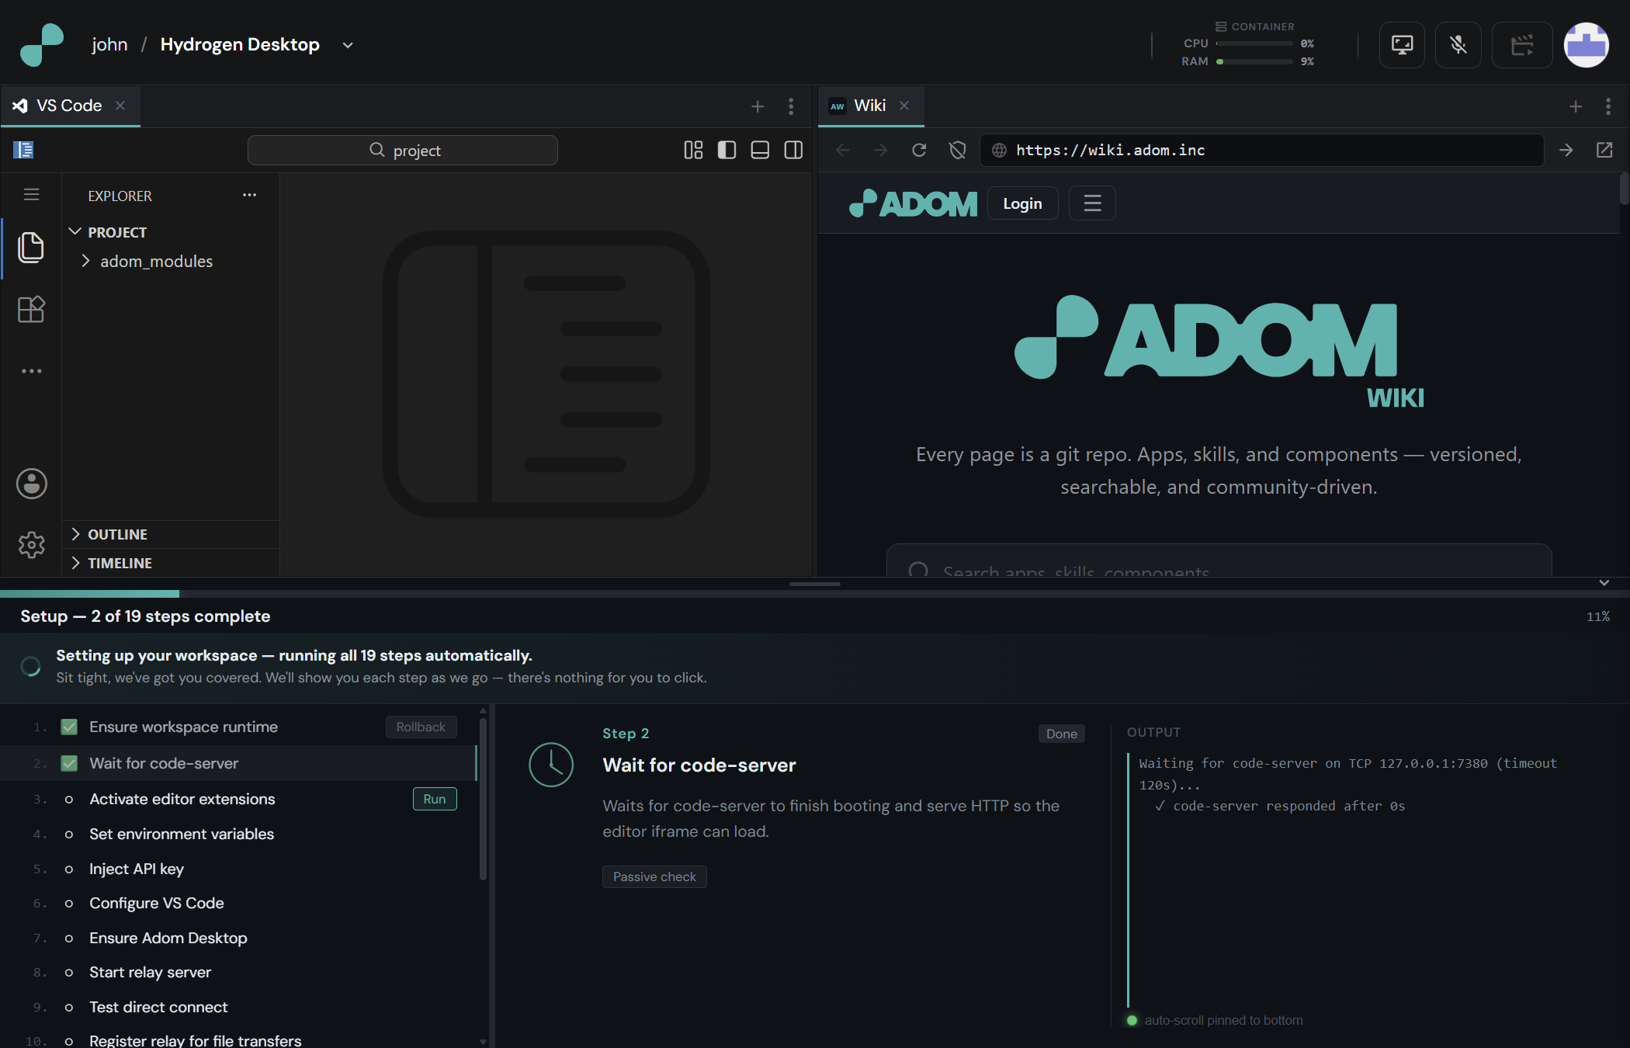
Task: Open the VS Code pane more options menu
Action: click(791, 106)
